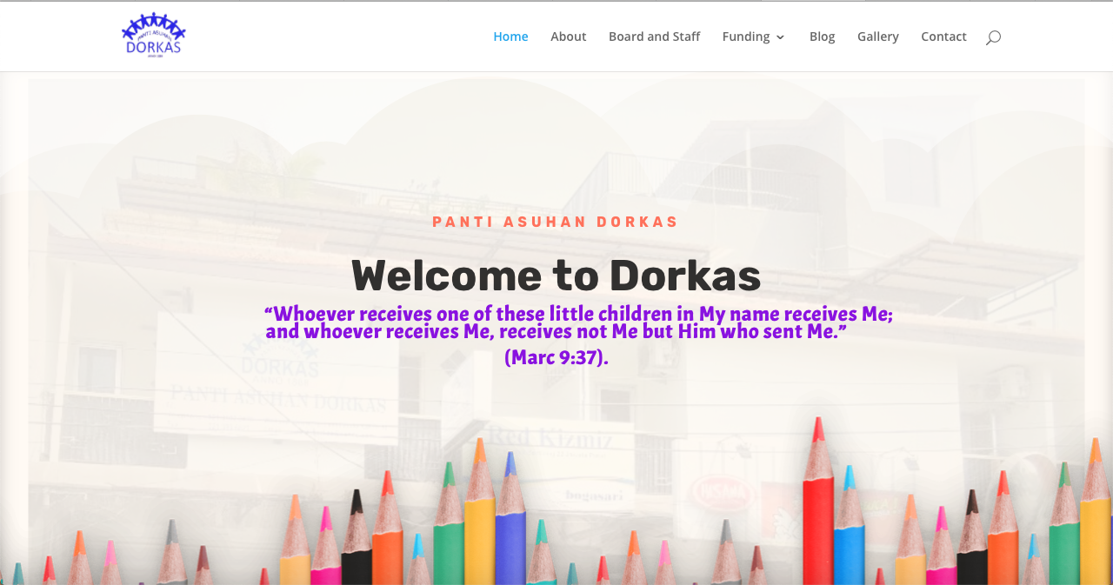The width and height of the screenshot is (1113, 585).
Task: Click the yellow pencil left of center
Action: click(x=479, y=522)
